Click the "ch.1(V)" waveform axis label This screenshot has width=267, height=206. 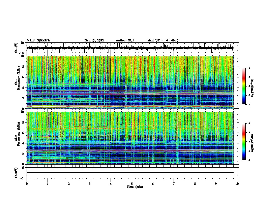tap(16, 48)
